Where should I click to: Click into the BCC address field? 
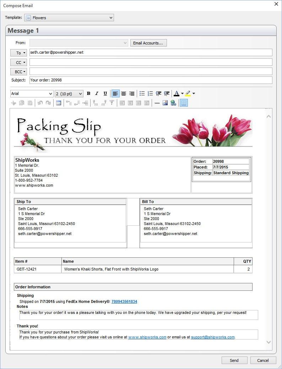pos(151,71)
